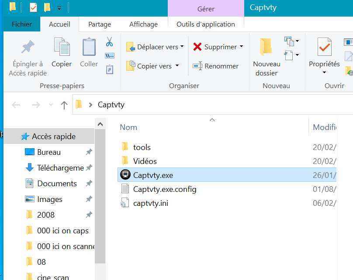
Task: Click the Up one level arrow
Action: click(x=64, y=105)
